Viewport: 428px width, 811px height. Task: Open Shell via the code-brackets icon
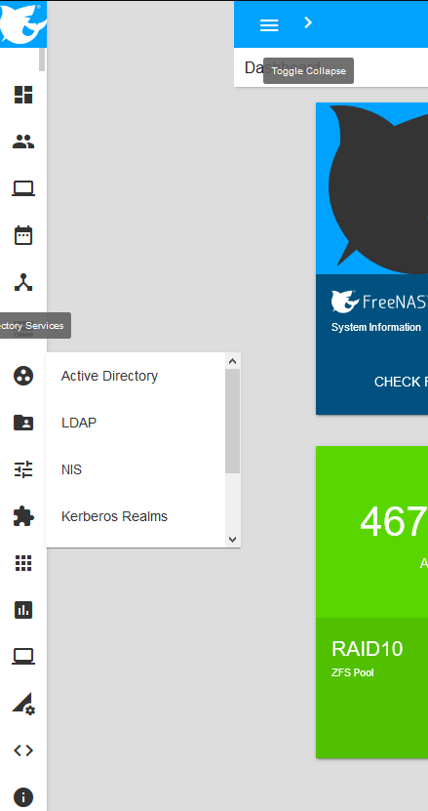click(23, 750)
